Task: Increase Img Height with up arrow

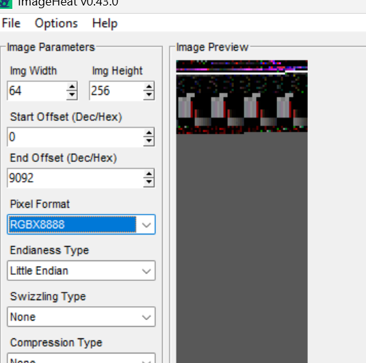Action: click(149, 87)
